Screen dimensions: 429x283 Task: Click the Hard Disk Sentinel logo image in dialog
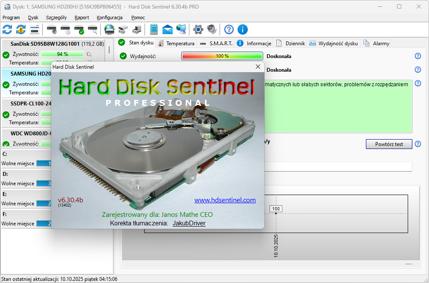(x=157, y=87)
